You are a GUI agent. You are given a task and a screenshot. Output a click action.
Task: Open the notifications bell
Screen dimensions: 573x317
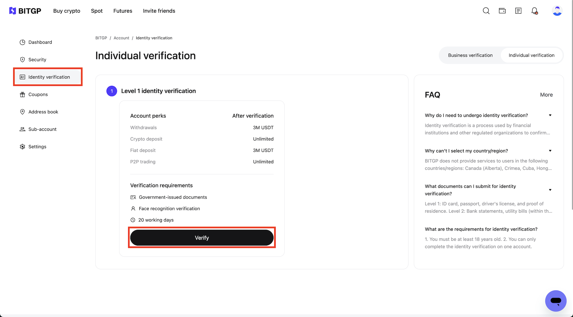[535, 11]
